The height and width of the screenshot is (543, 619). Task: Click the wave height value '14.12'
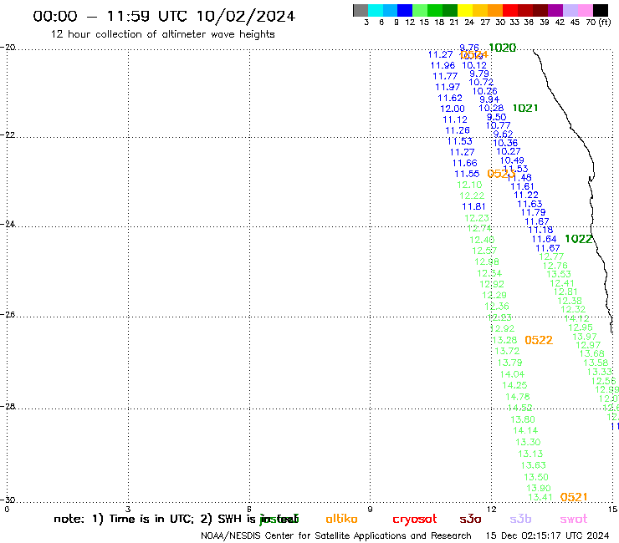coord(577,318)
